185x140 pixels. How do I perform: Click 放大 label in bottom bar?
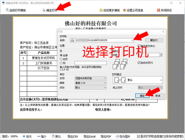click(29, 137)
